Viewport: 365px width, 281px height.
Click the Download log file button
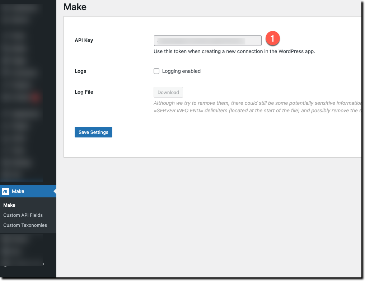[168, 92]
